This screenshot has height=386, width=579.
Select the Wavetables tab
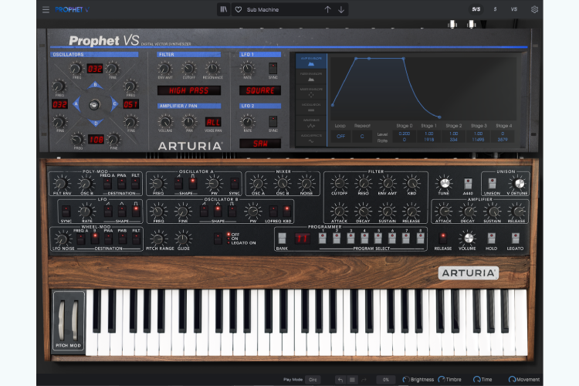point(311,123)
